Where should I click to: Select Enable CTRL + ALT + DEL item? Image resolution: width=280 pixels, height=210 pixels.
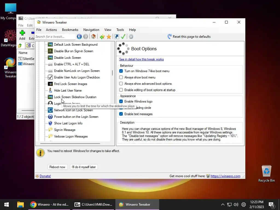72,64
